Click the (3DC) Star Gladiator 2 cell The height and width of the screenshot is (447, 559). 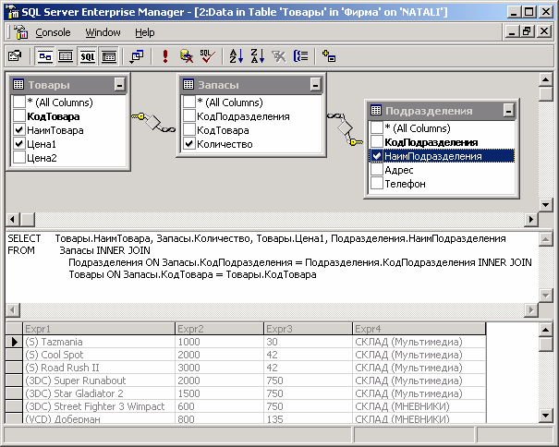99,393
